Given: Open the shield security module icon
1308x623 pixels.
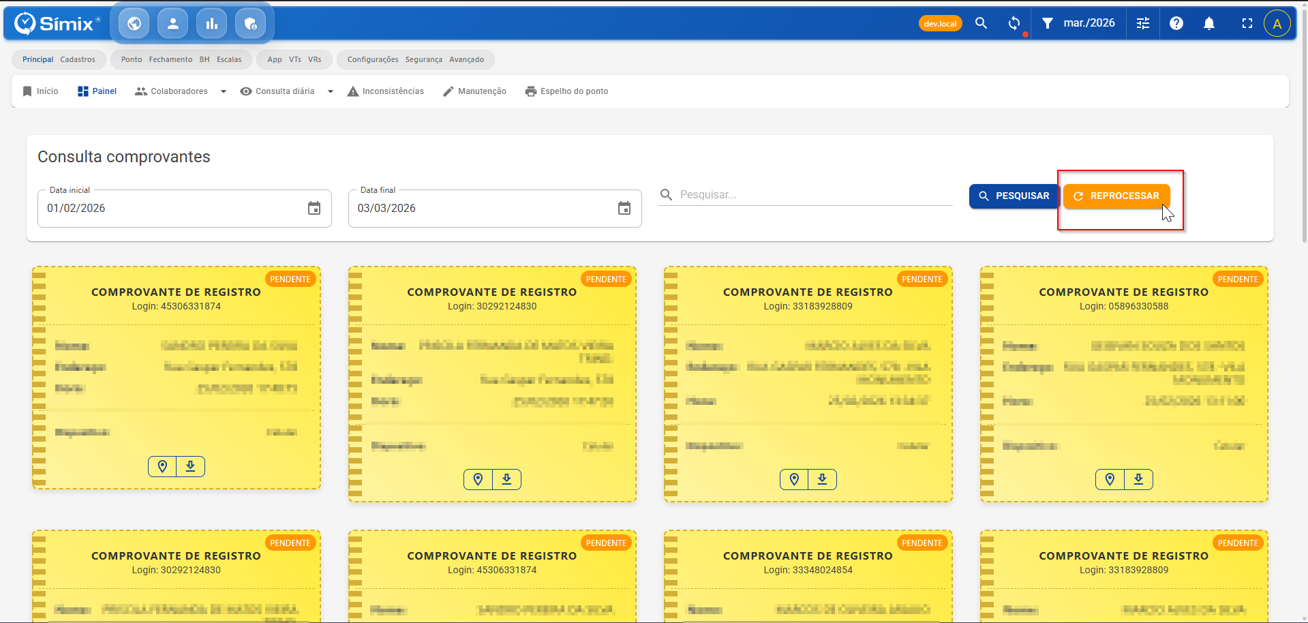Looking at the screenshot, I should coord(251,24).
